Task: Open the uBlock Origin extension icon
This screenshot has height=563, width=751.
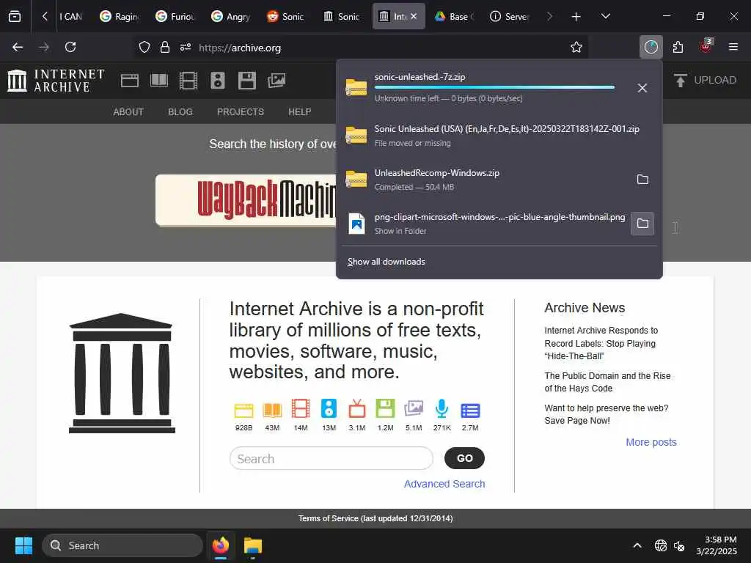Action: pos(706,47)
